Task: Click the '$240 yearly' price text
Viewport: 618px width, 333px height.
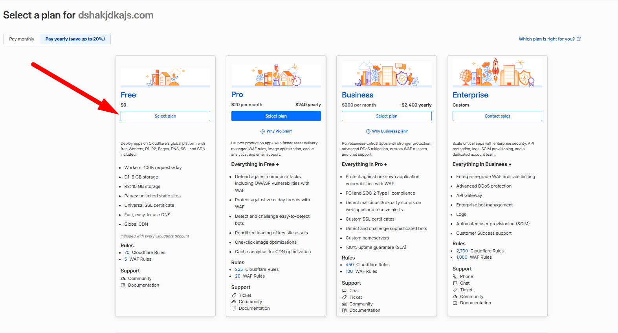Action: (308, 105)
